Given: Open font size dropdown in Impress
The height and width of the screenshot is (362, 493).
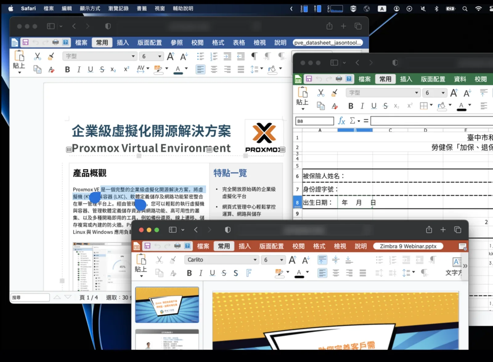Looking at the screenshot, I should 282,260.
